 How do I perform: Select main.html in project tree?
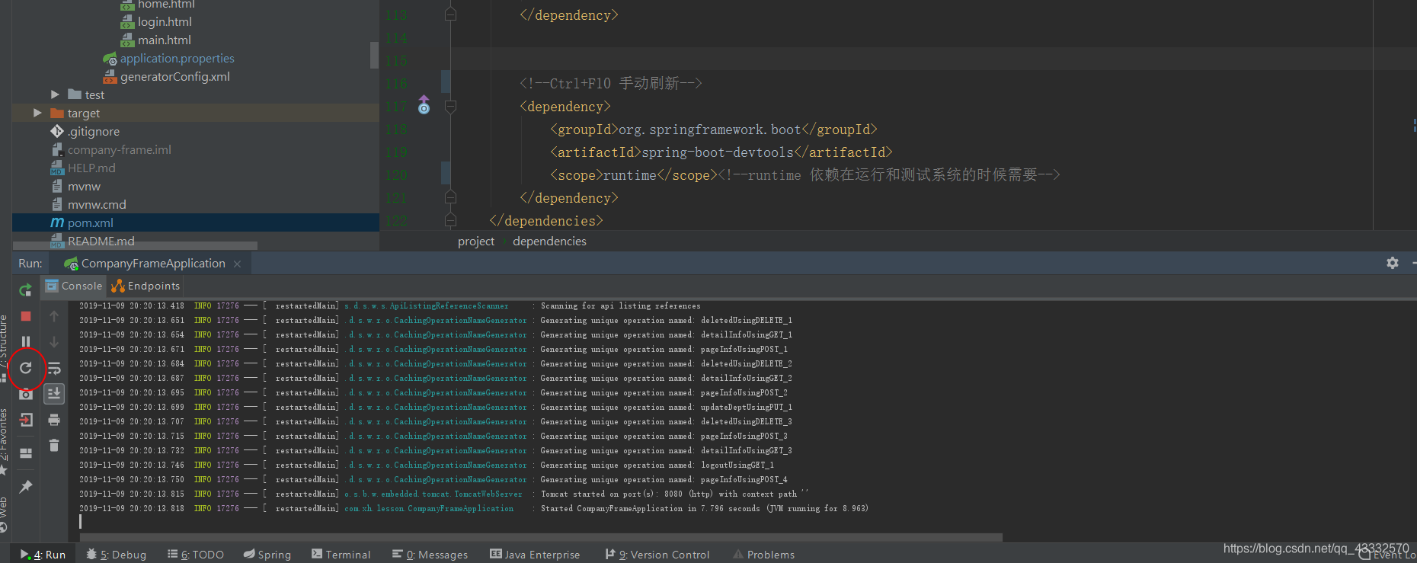coord(165,40)
